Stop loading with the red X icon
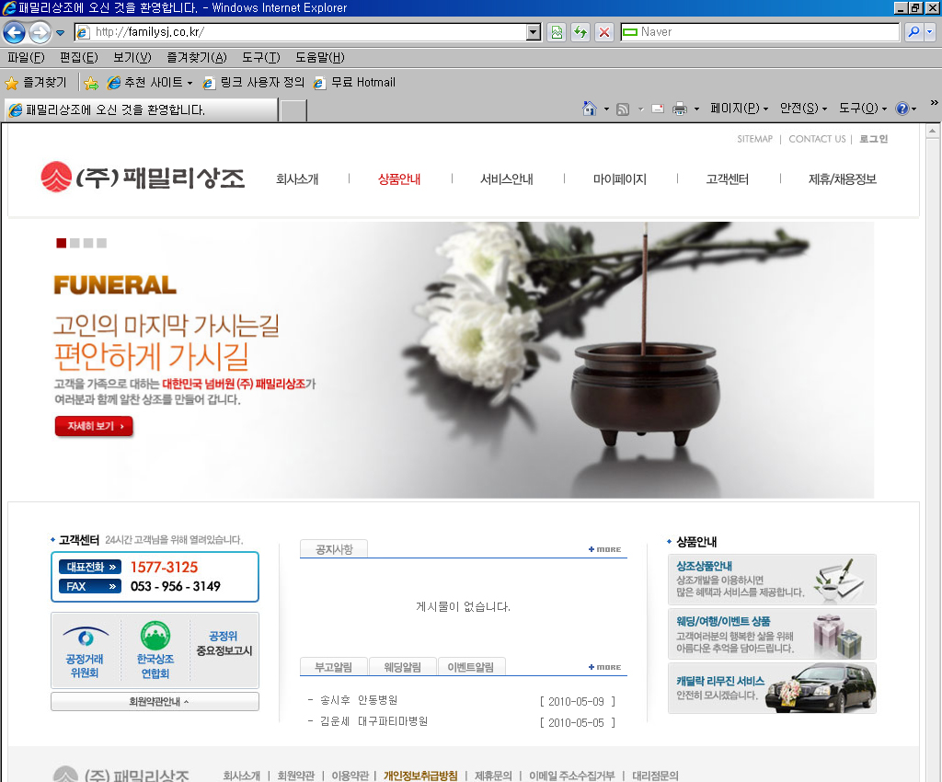Screen dimensions: 942x782 (604, 32)
